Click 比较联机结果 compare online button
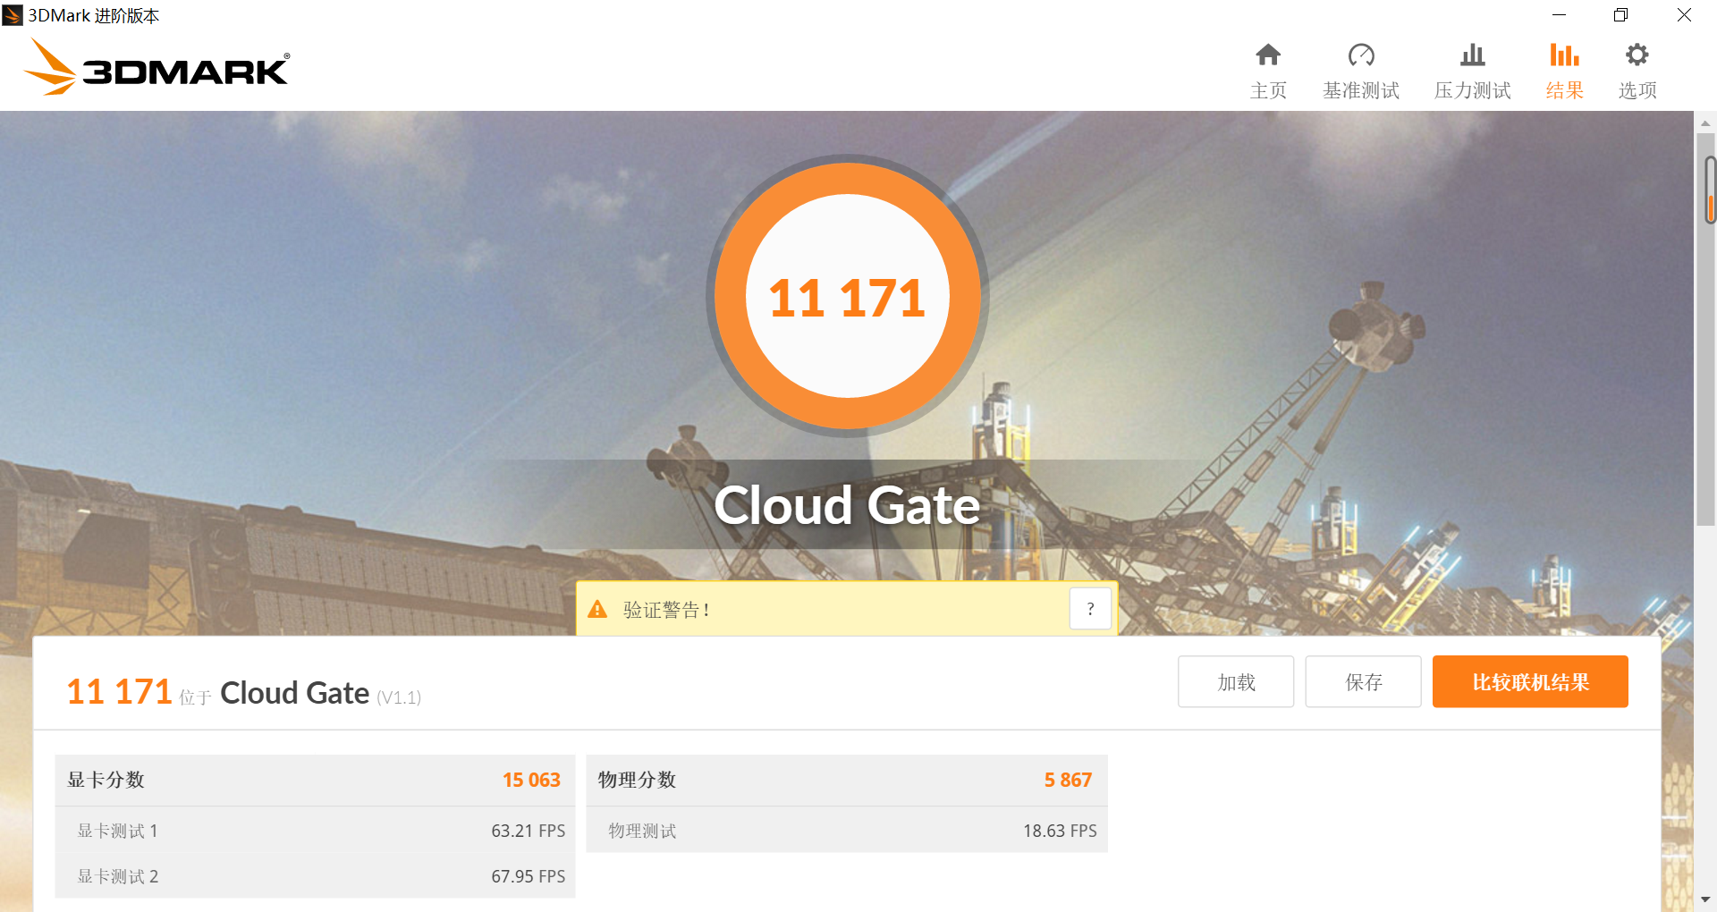This screenshot has height=912, width=1717. point(1530,682)
